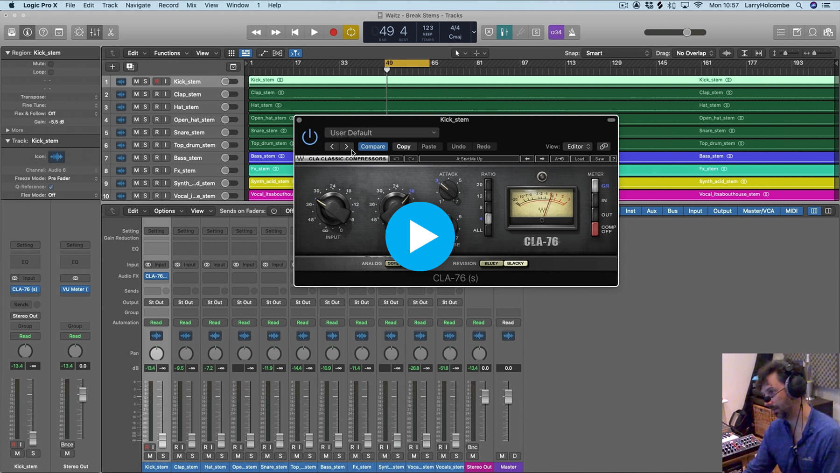The width and height of the screenshot is (840, 473).
Task: Click the CLA-76 Audio FX slot
Action: [x=156, y=276]
